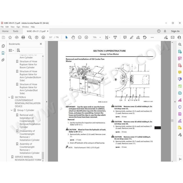Open more tools ellipsis menu
The image size is (183, 183).
point(152,37)
